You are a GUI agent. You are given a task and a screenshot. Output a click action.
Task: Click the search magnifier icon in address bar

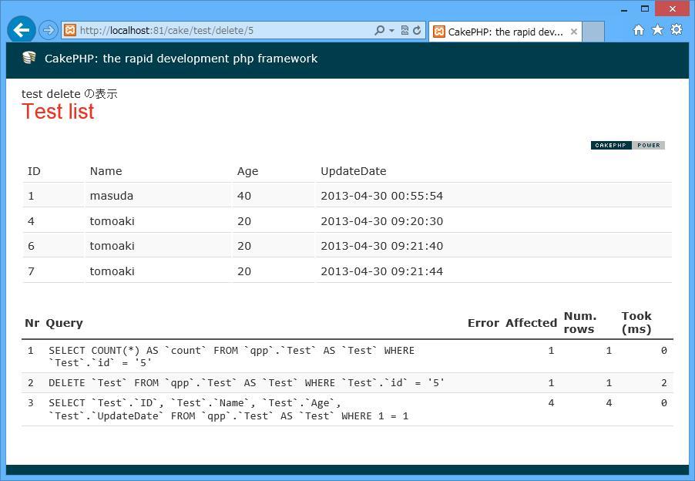click(379, 31)
